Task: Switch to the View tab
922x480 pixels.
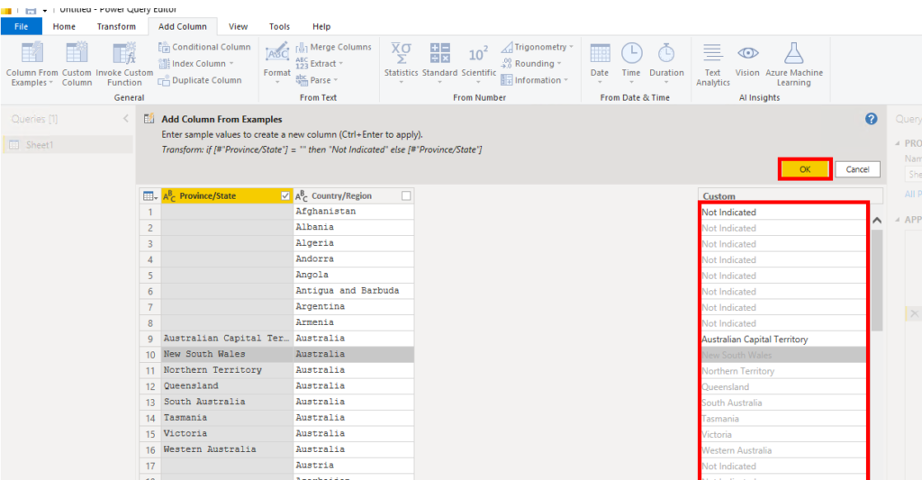Action: 238,26
